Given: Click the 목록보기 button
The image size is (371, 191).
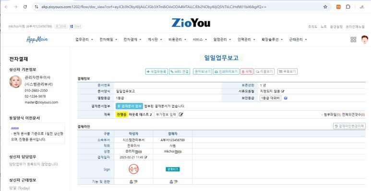Looking at the screenshot, I should [287, 71].
